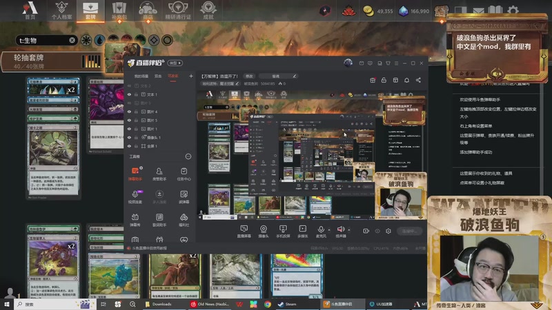The width and height of the screenshot is (552, 310).
Task: Toggle visibility of layer 全屏 1
Action: [129, 146]
